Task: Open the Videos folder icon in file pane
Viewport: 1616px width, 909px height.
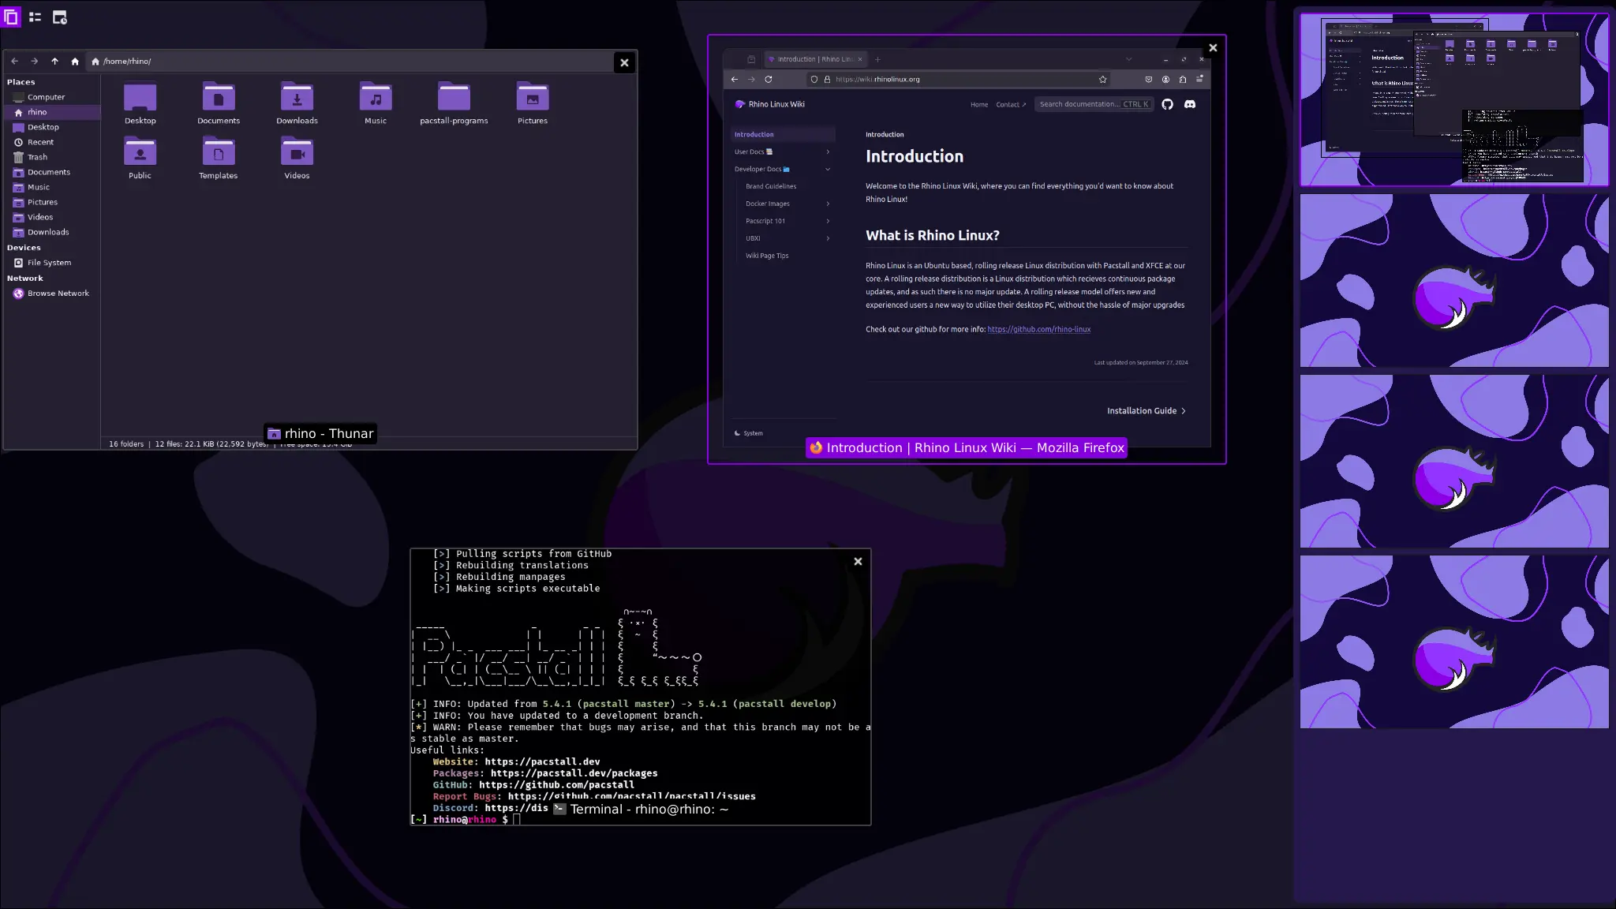Action: click(x=297, y=158)
